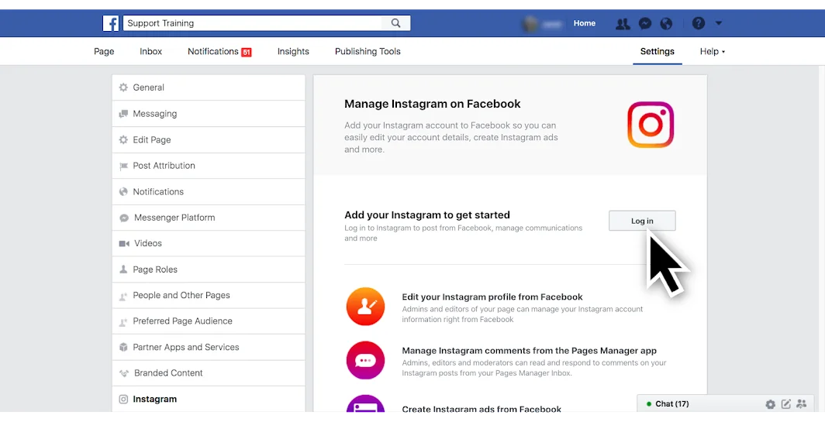Click the Facebook logo icon
825x422 pixels.
pos(110,23)
